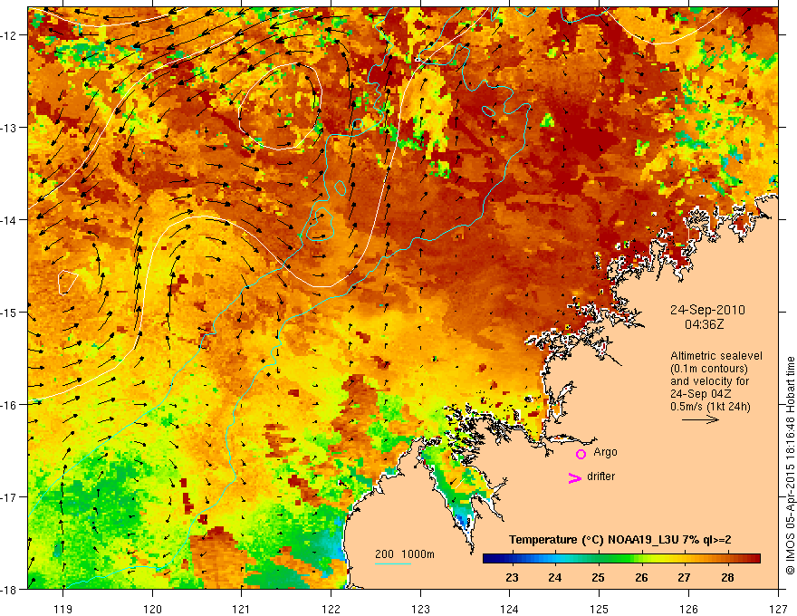Click the latitude label -15

[x=10, y=312]
